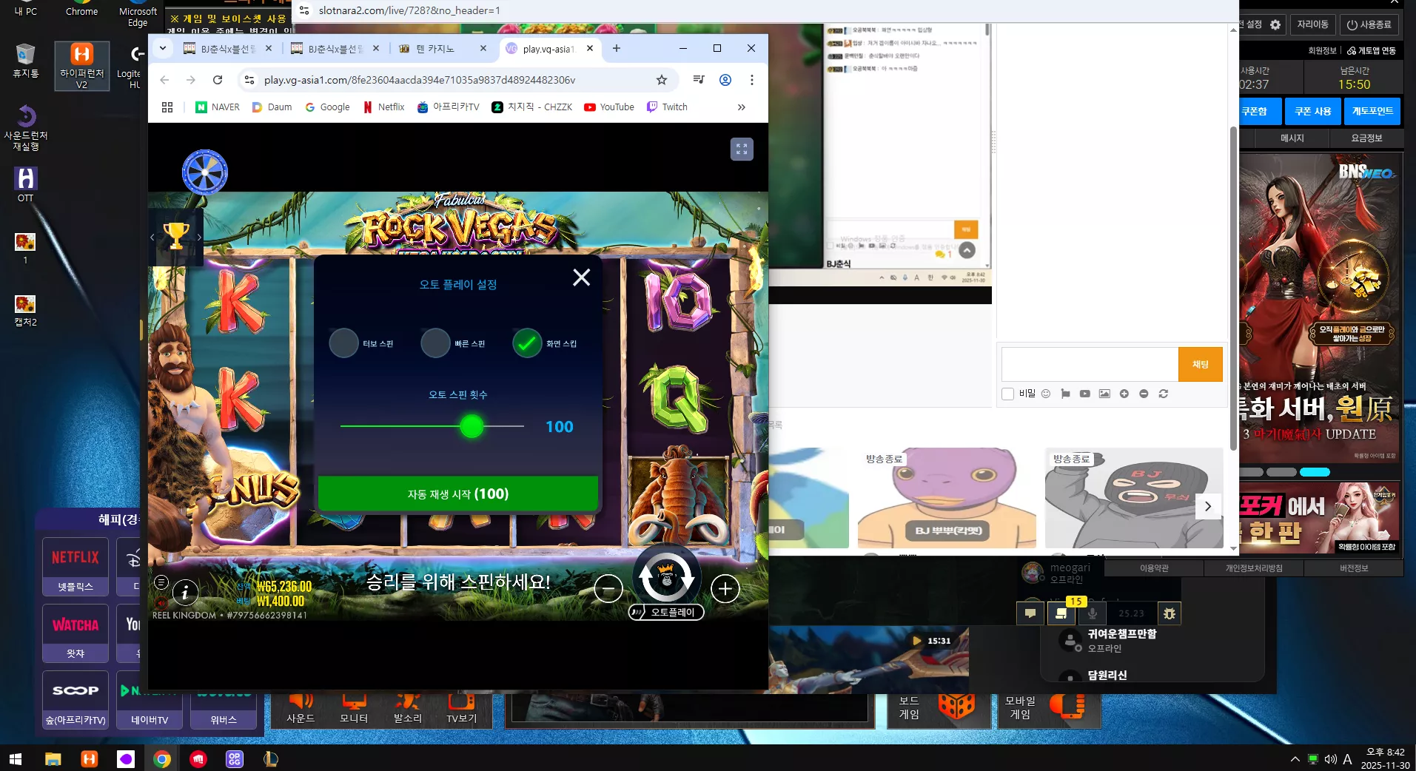Go back in the Chrome window

pos(164,80)
